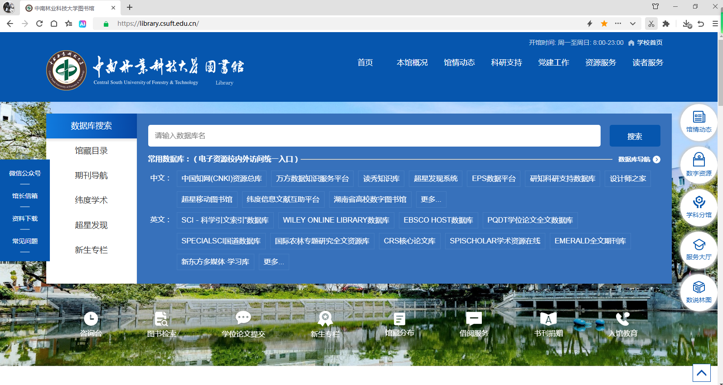Image resolution: width=723 pixels, height=385 pixels.
Task: Open the 新生专栏 badge icon
Action: click(325, 318)
